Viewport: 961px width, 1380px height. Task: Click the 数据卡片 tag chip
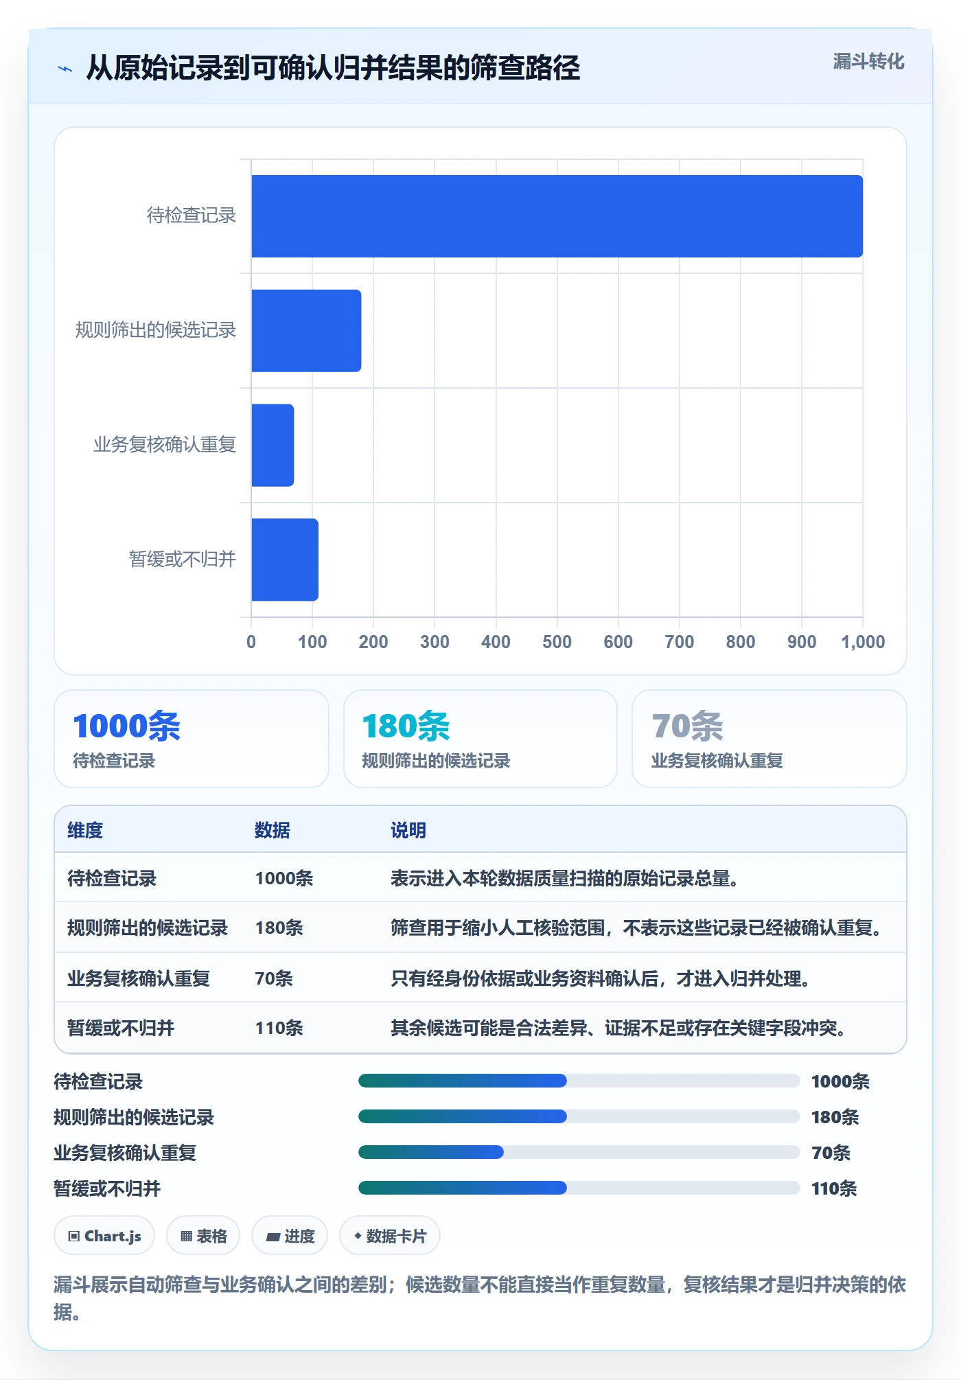(390, 1236)
